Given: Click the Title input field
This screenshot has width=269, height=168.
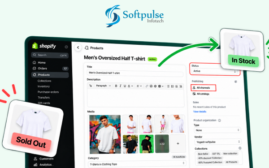Looking at the screenshot, I should pos(135,73).
